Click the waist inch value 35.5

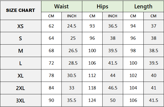click(72, 100)
